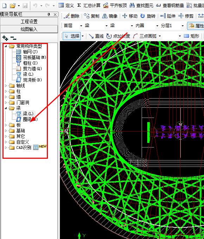Select the 矩形 rectangle tool
204x239 pixels.
point(192,36)
